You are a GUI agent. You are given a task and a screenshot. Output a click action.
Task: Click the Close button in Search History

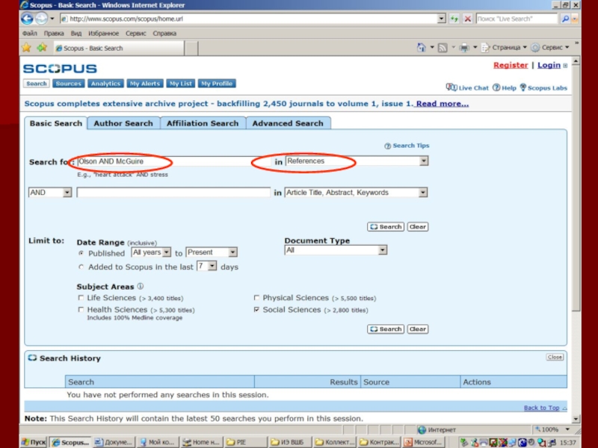point(555,357)
